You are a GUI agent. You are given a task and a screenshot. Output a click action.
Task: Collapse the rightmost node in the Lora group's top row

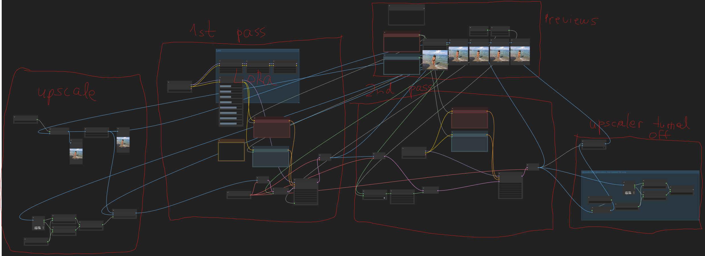[274, 61]
